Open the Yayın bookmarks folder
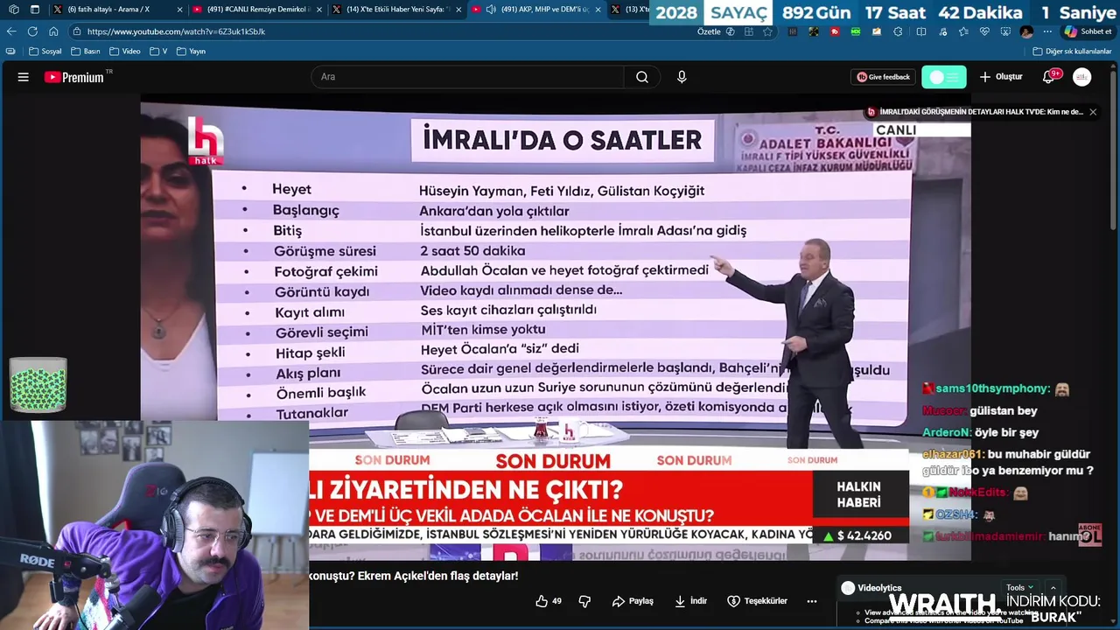The width and height of the screenshot is (1120, 630). click(191, 52)
